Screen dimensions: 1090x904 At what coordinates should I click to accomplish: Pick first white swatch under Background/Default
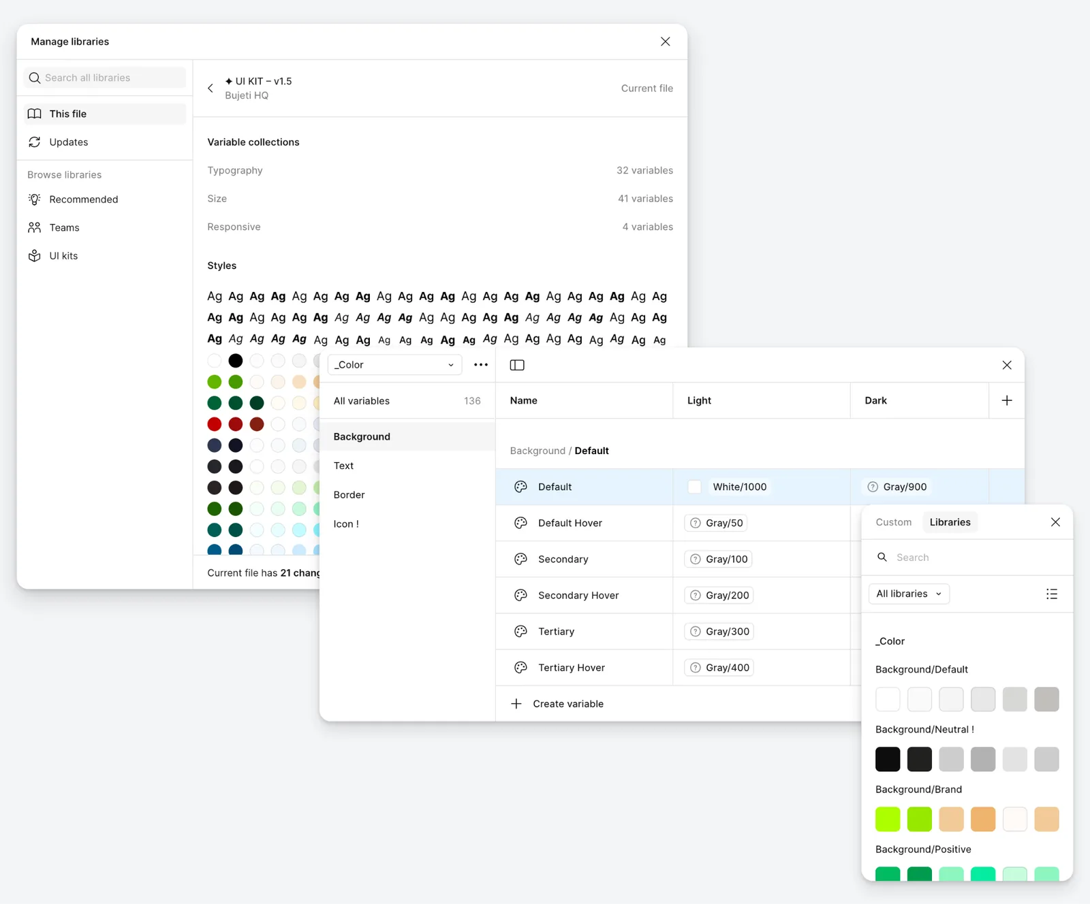pyautogui.click(x=888, y=699)
